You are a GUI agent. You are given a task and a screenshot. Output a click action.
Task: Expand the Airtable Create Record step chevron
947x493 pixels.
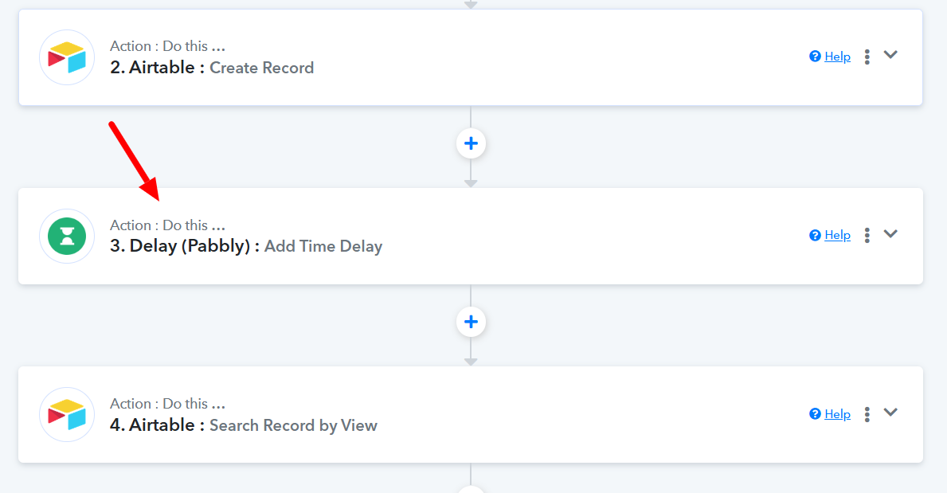point(890,55)
